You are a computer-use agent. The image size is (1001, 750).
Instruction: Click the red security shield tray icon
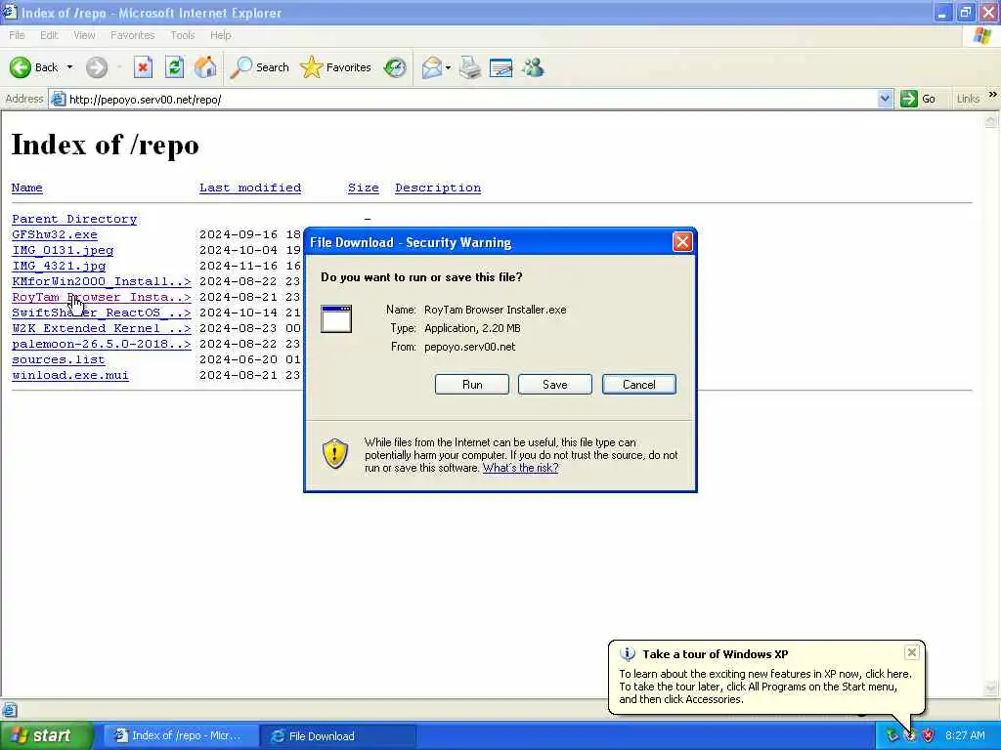coord(929,736)
